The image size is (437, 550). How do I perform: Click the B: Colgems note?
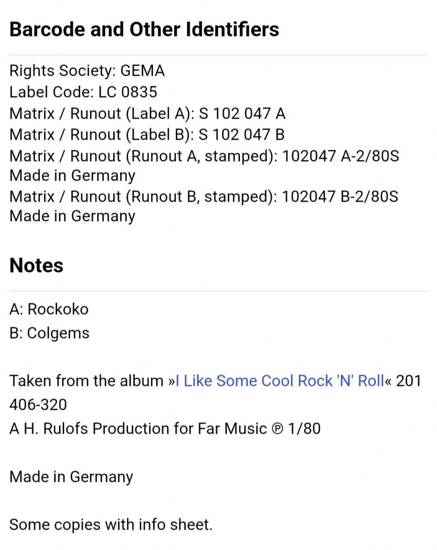(49, 333)
